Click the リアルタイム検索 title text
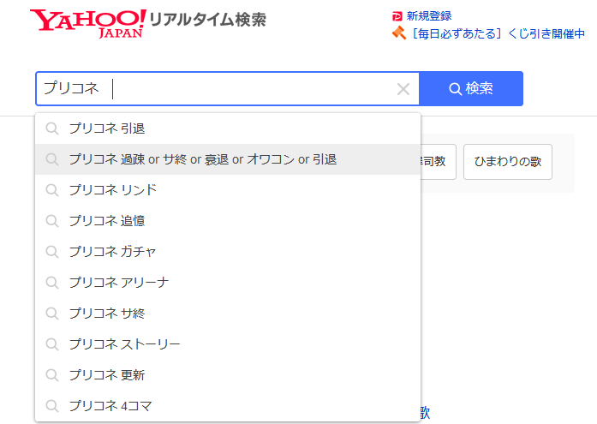The width and height of the screenshot is (597, 424). pos(207,20)
